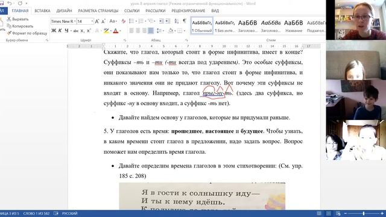The width and height of the screenshot is (386, 217).
Task: Open the РАЗМЕТКА СТРАНИЦЫ tab
Action: pos(98,11)
